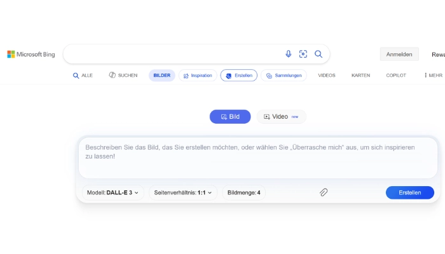The width and height of the screenshot is (445, 254).
Task: Open the COPILOT tab
Action: [396, 76]
